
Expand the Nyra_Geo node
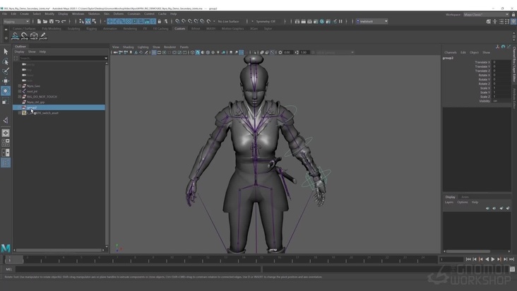tap(20, 86)
